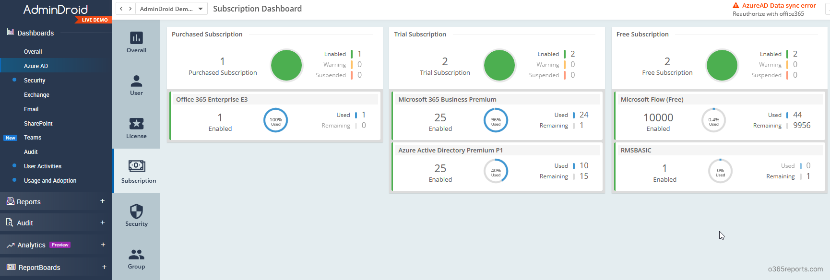Click the Azure Active Directory Premium P1 usage ring
The image size is (830, 280).
coord(496,171)
